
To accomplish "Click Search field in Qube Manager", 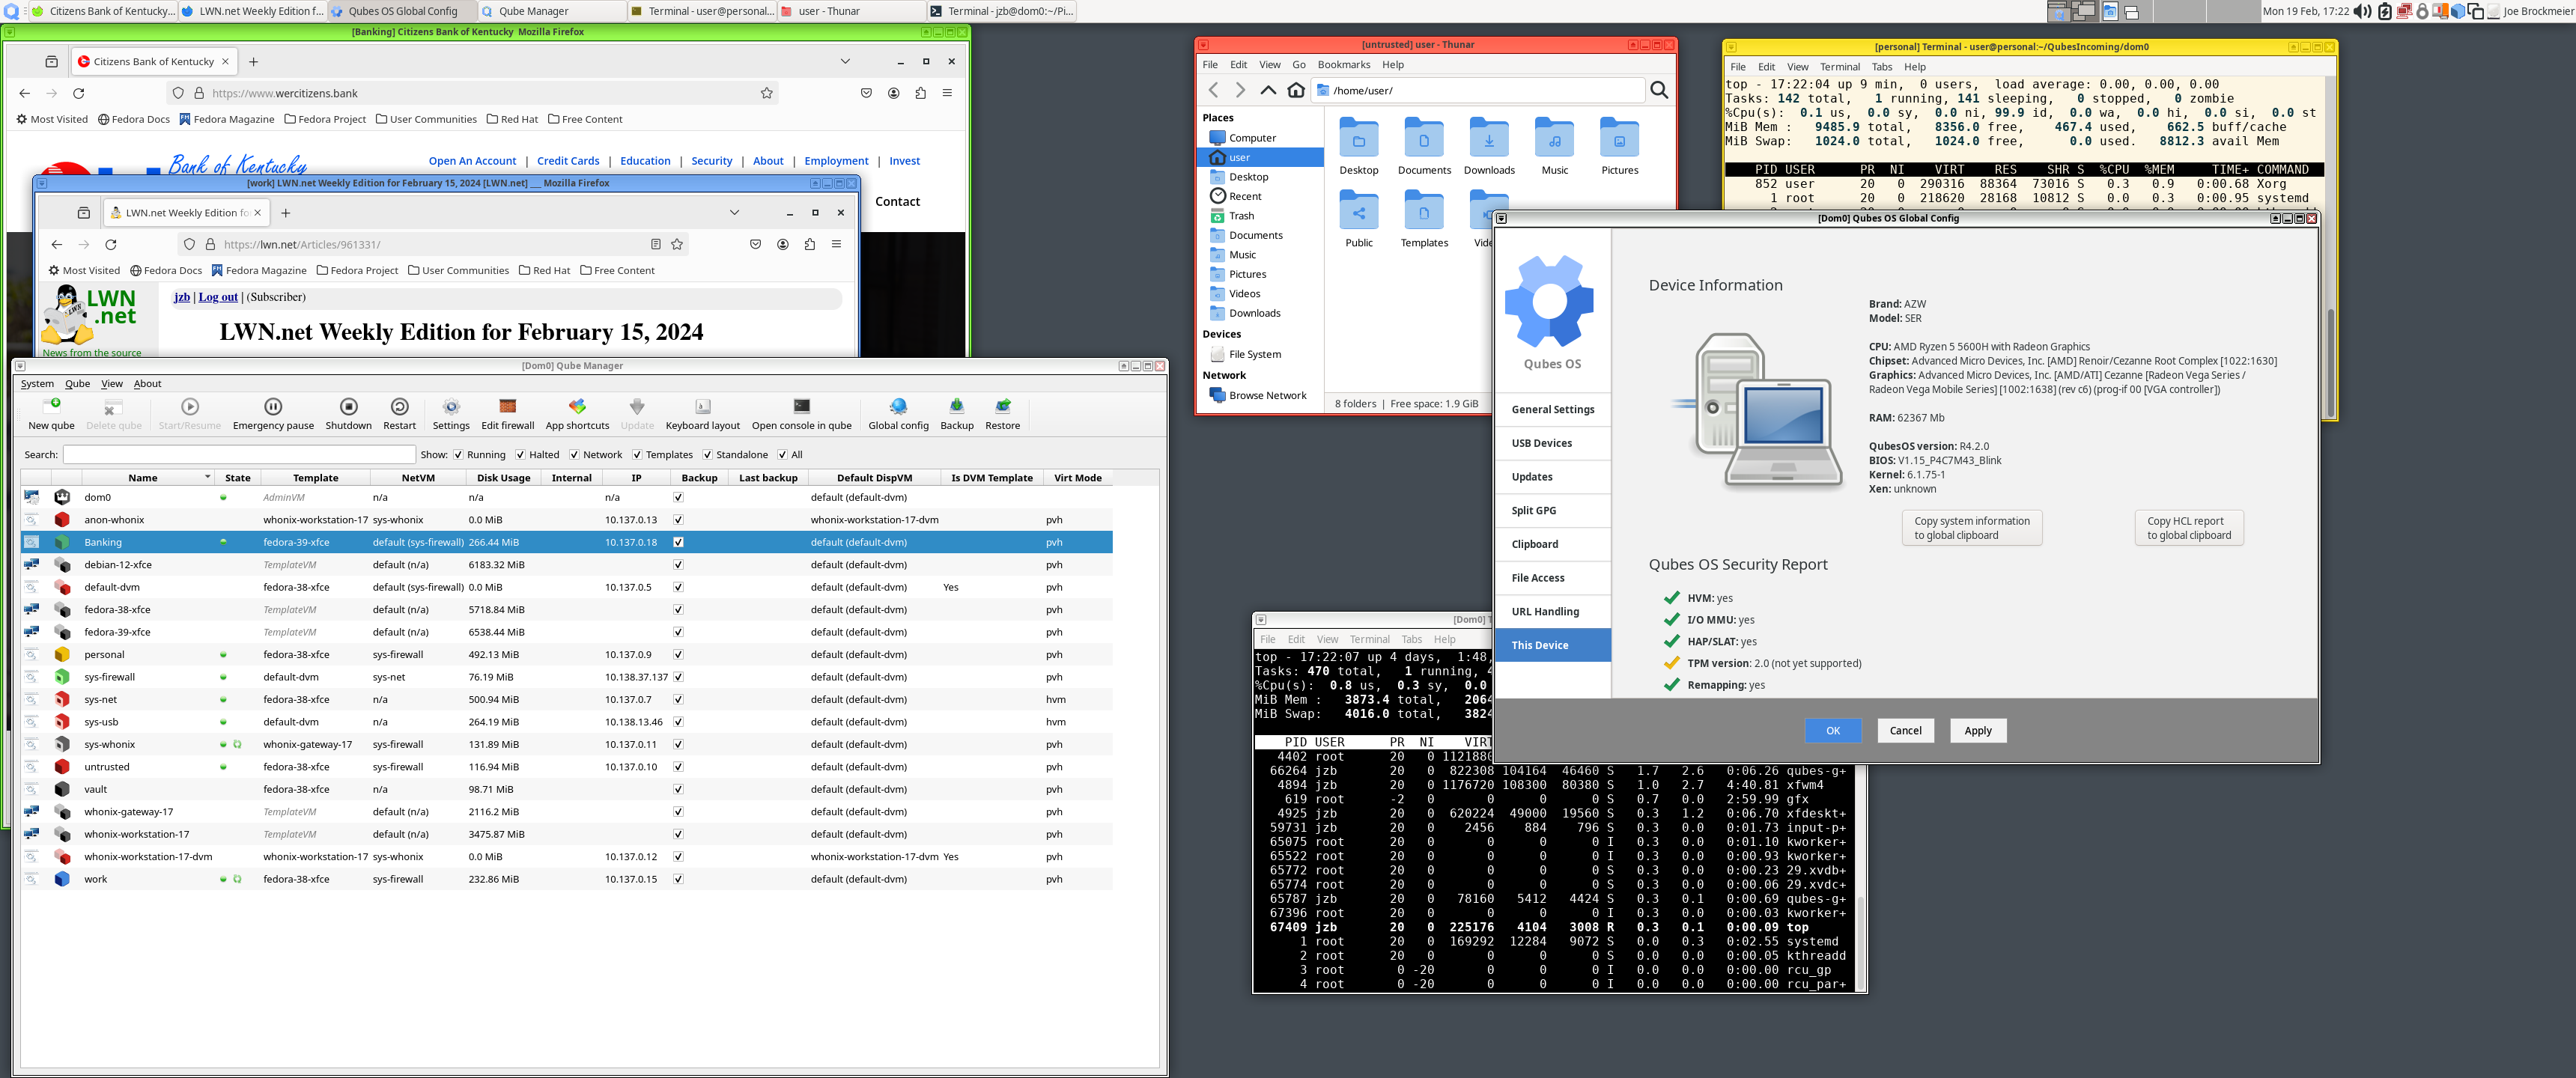I will (239, 455).
